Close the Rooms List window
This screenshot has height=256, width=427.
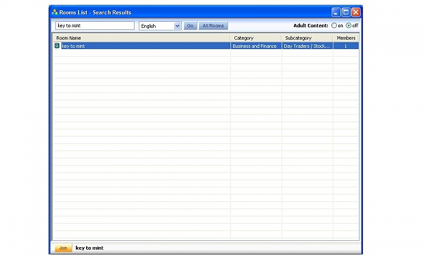(x=356, y=12)
